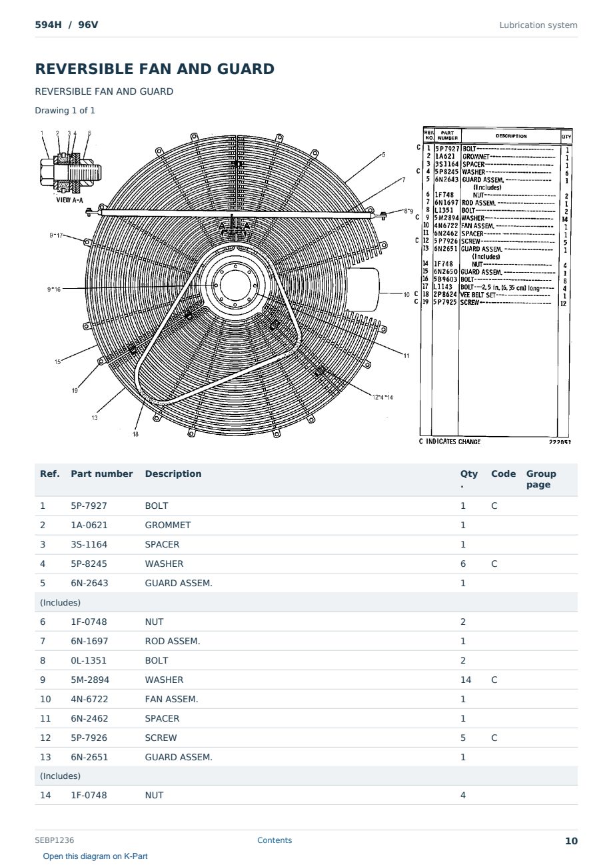Select part number 5M-2894
The width and height of the screenshot is (613, 867).
(x=89, y=680)
